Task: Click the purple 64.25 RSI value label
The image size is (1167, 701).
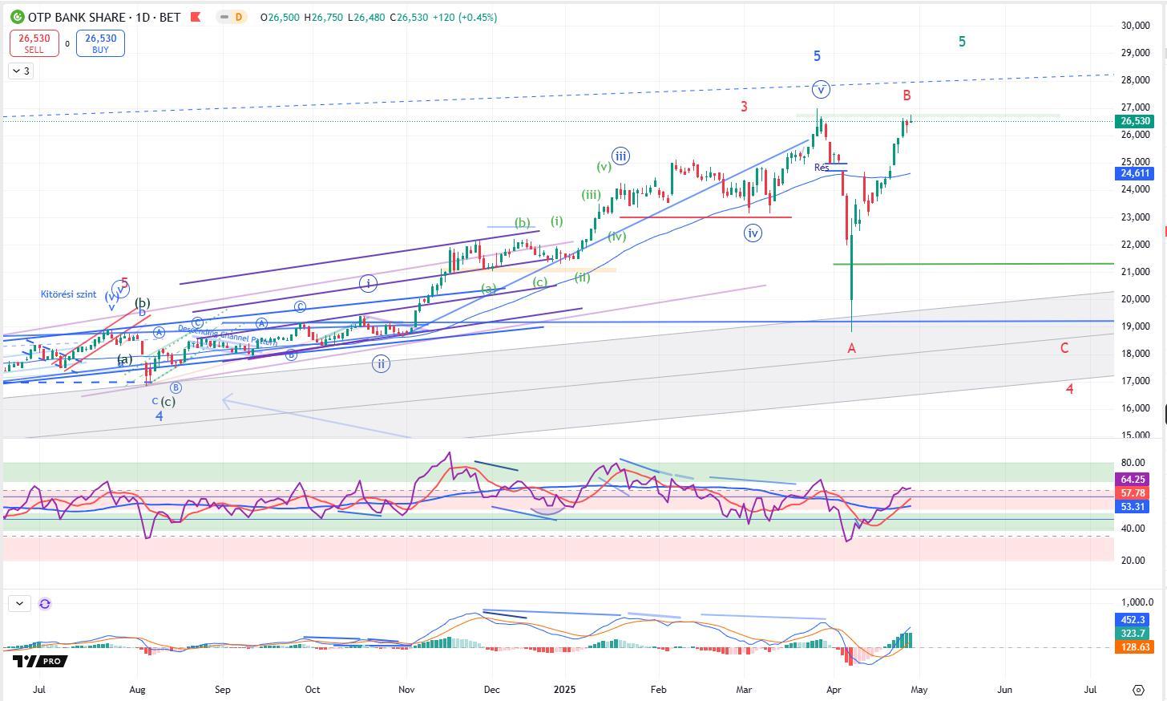Action: coord(1133,479)
